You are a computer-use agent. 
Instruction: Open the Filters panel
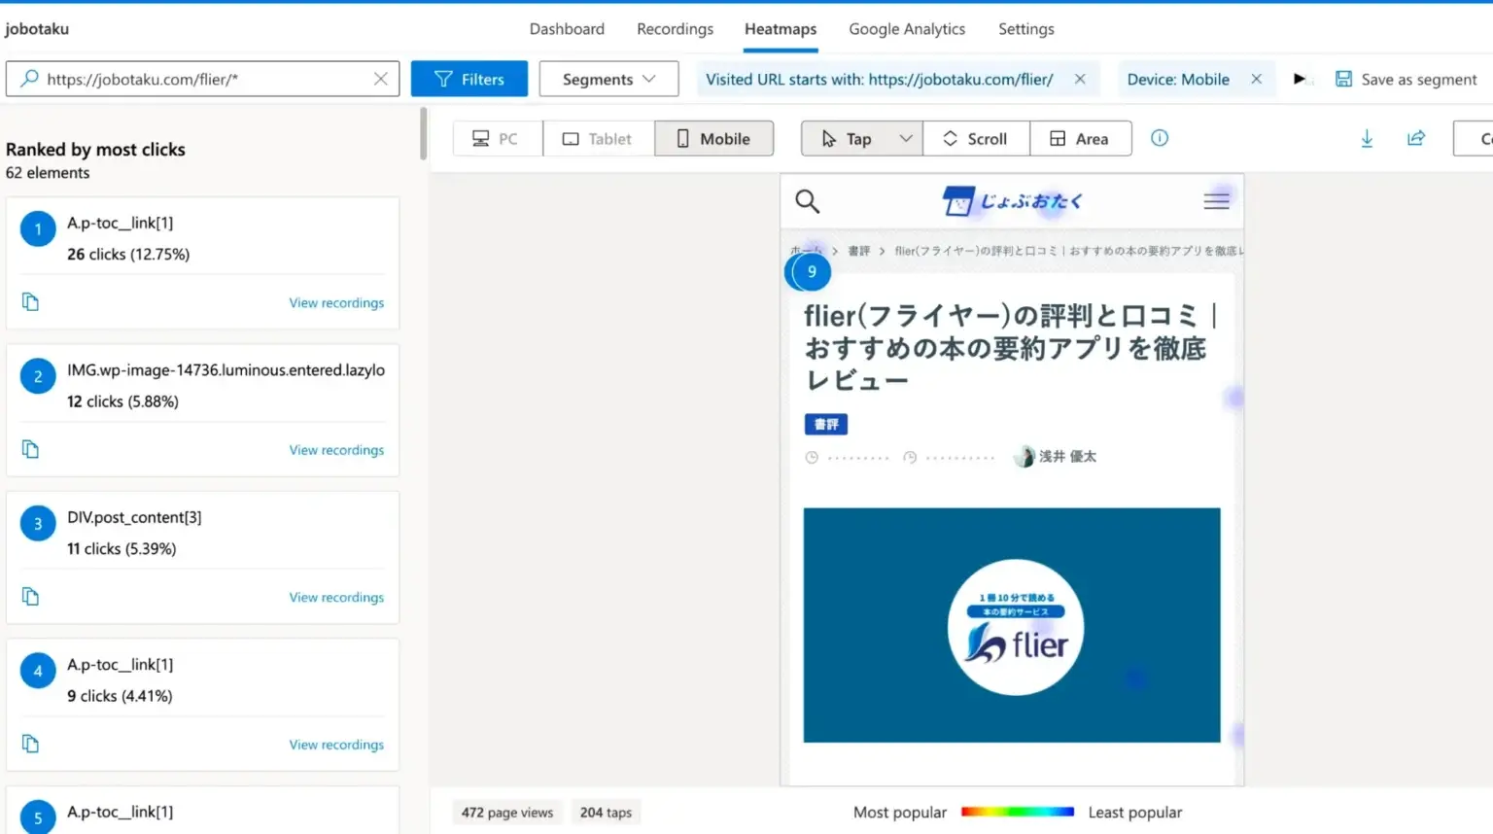coord(469,79)
